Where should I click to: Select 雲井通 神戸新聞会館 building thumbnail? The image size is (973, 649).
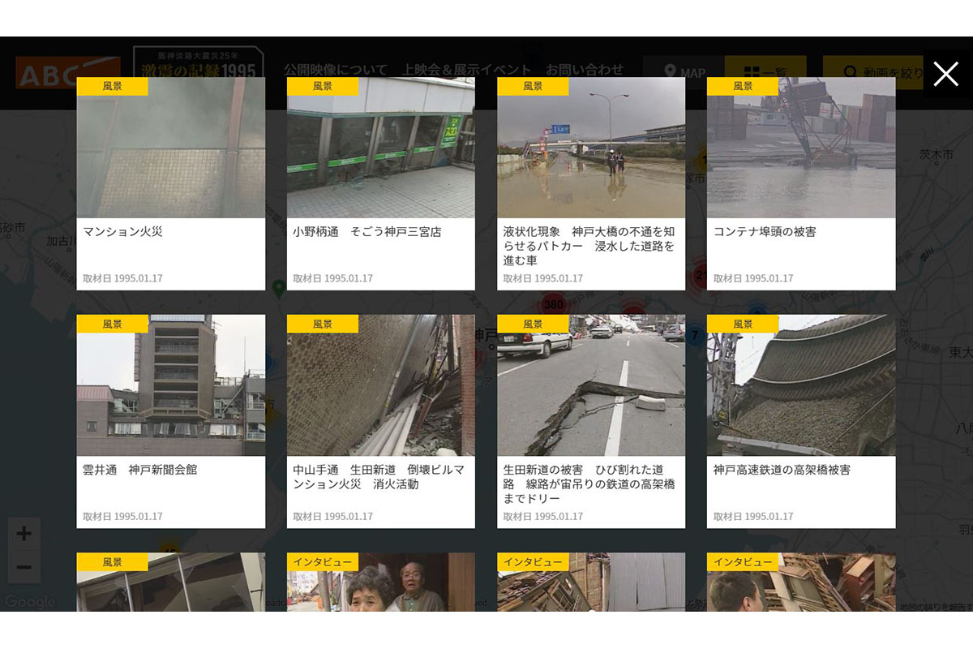(x=170, y=385)
